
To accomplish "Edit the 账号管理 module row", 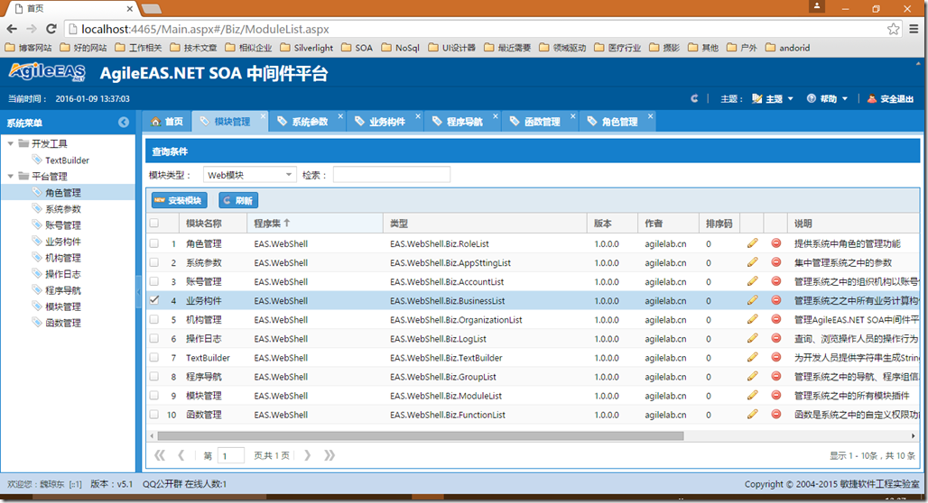I will 752,280.
